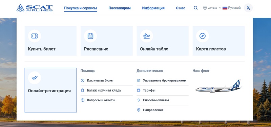This screenshot has width=271, height=127.
Task: Click the compass icon above Карта полетов
Action: click(x=203, y=36)
